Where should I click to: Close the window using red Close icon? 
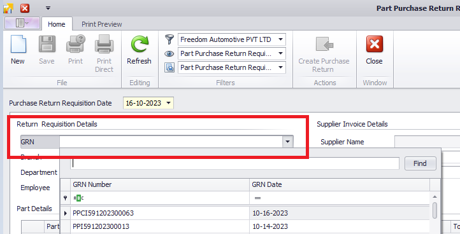click(375, 45)
